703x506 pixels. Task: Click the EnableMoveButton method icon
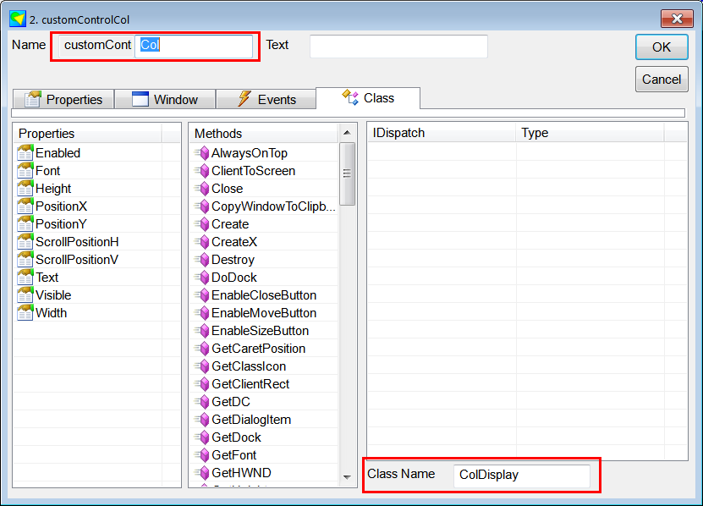pos(202,313)
